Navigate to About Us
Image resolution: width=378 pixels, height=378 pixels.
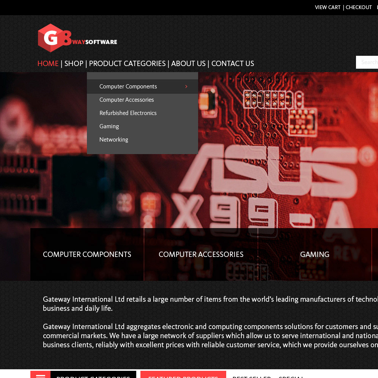[x=188, y=63]
